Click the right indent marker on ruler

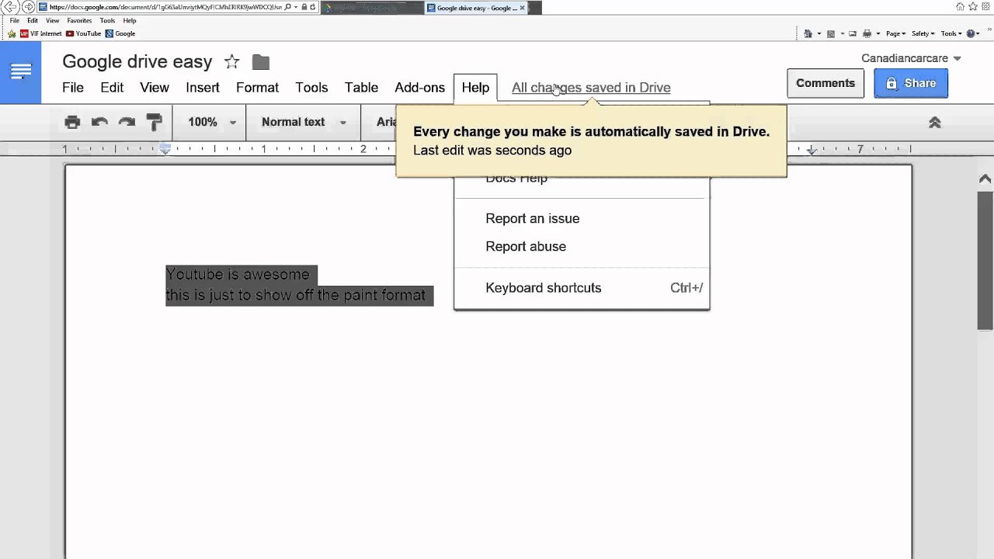(811, 150)
